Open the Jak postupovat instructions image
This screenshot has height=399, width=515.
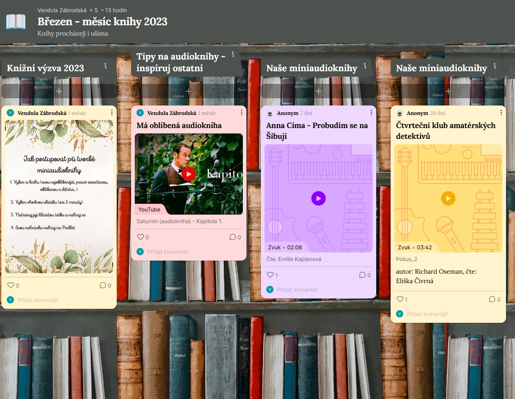[59, 197]
